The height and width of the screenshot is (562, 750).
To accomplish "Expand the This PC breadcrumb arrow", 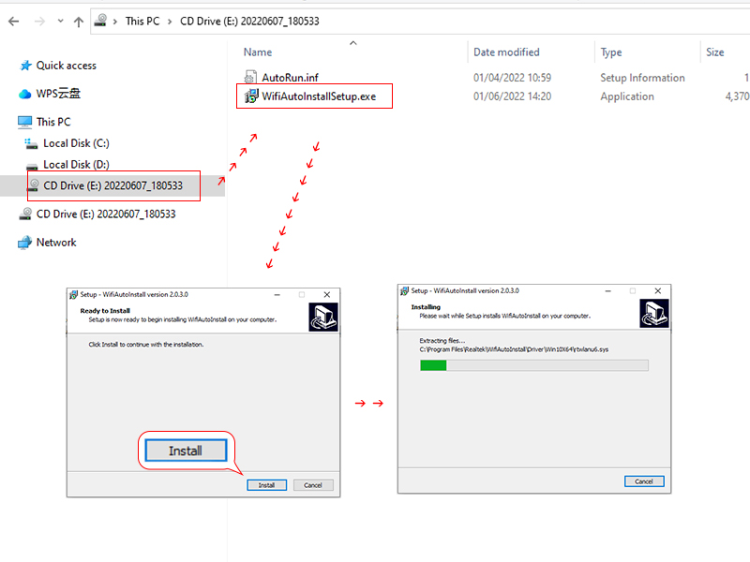I will point(169,21).
